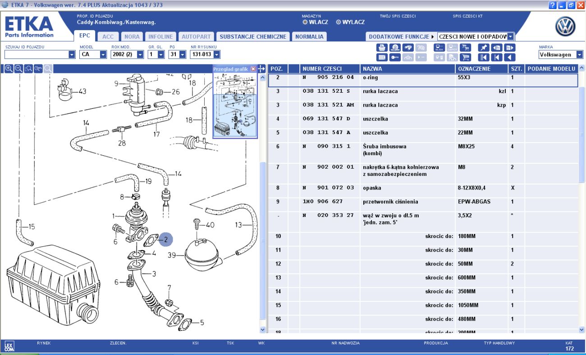This screenshot has height=355, width=586.
Task: Open the NR RYSUNKU dropdown 131-013
Action: click(217, 54)
